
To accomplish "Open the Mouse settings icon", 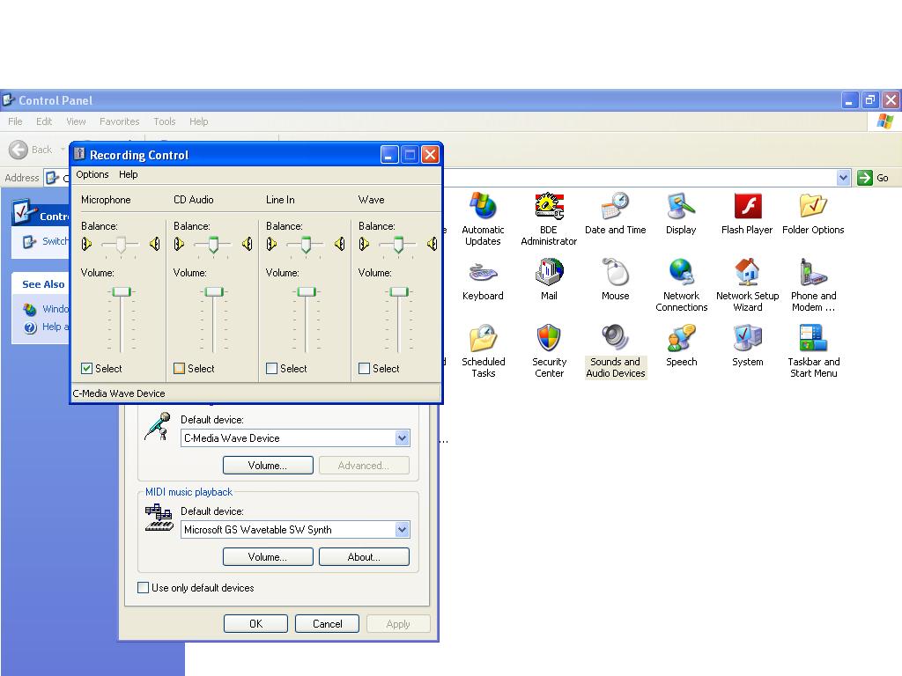I will 615,279.
